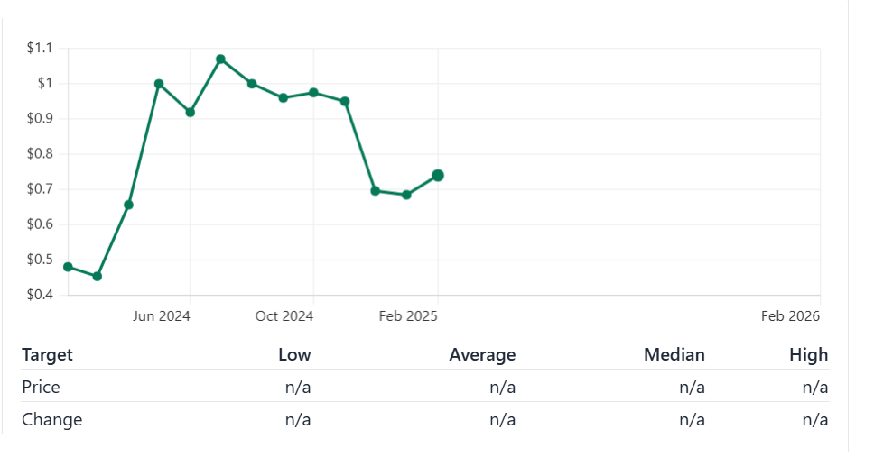The image size is (874, 457).
Task: Click the Feb 2025 x-axis label
Action: 408,316
